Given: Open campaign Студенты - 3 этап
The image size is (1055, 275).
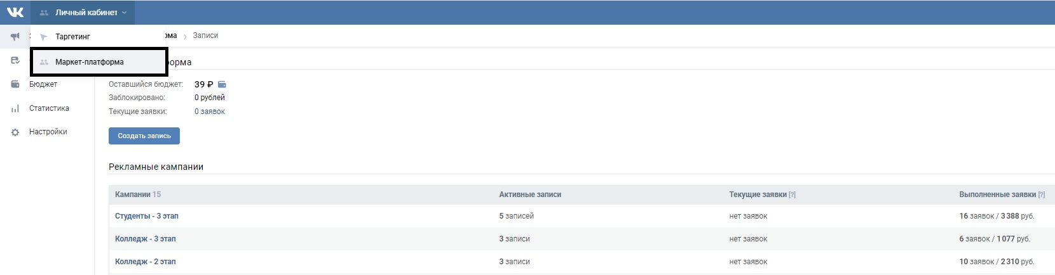Looking at the screenshot, I should coord(147,216).
